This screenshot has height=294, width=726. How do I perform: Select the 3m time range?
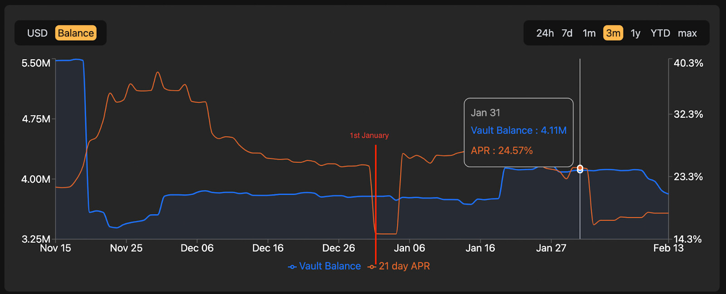[x=613, y=33]
